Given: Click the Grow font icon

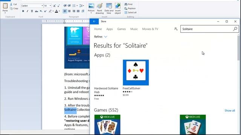Looking at the screenshot, I should [x=54, y=6].
